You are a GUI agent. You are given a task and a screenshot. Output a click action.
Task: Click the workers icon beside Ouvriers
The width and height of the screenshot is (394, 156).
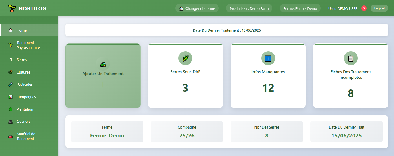(x=11, y=122)
